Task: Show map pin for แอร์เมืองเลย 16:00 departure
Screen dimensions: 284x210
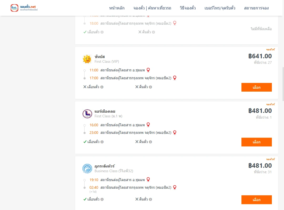Action: click(148, 125)
